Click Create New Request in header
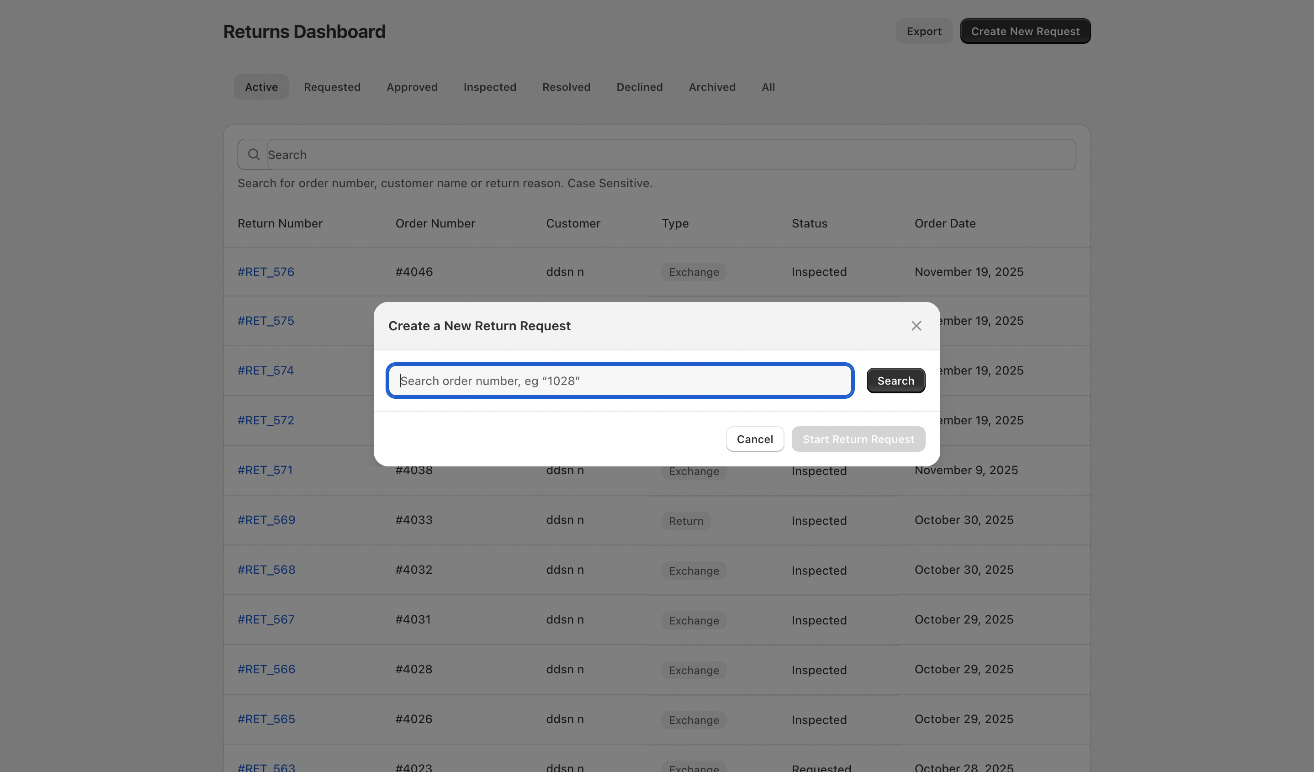Image resolution: width=1314 pixels, height=772 pixels. pyautogui.click(x=1025, y=31)
